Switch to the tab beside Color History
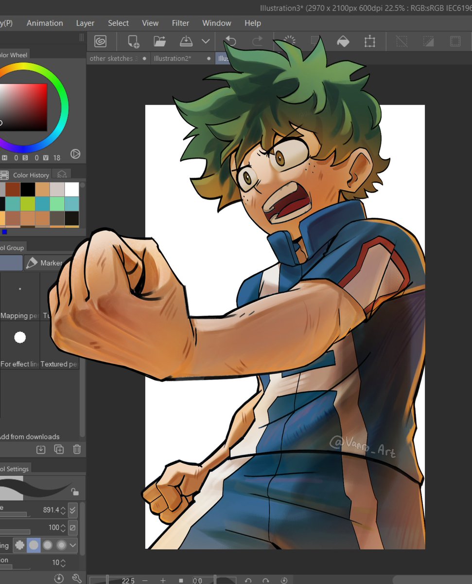Image resolution: width=472 pixels, height=584 pixels. coord(62,174)
